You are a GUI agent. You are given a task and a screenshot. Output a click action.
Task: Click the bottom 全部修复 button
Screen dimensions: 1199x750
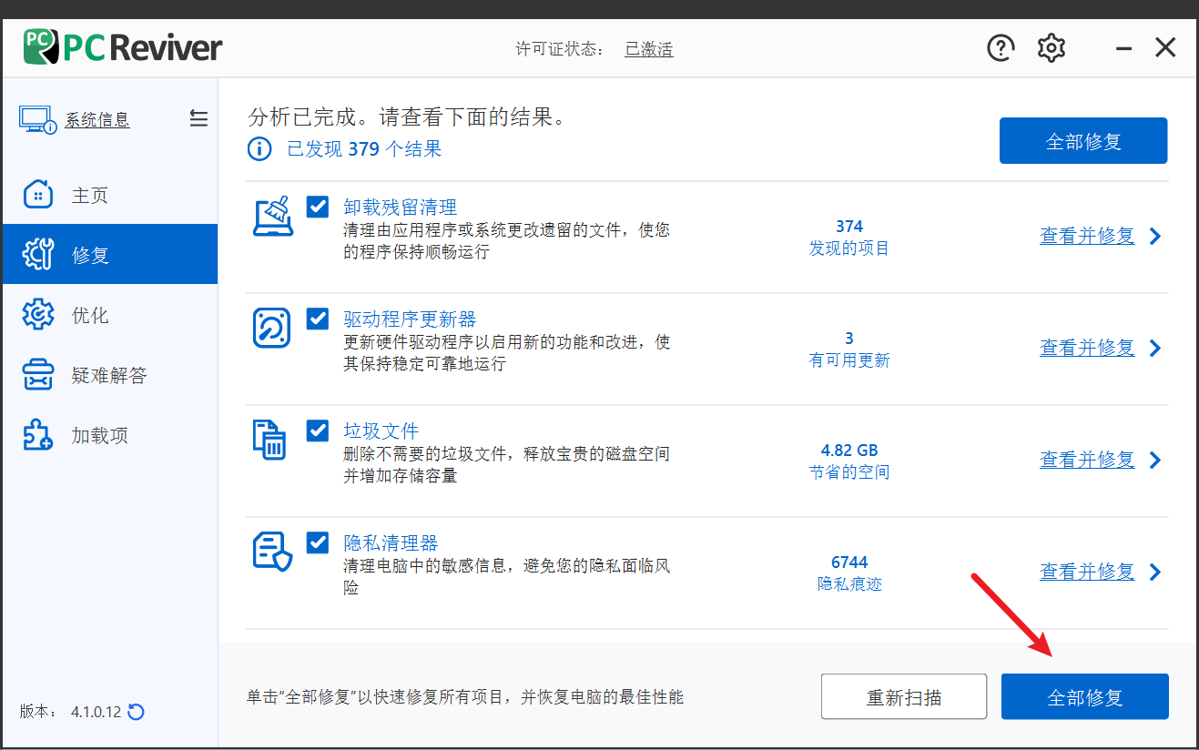pos(1084,697)
